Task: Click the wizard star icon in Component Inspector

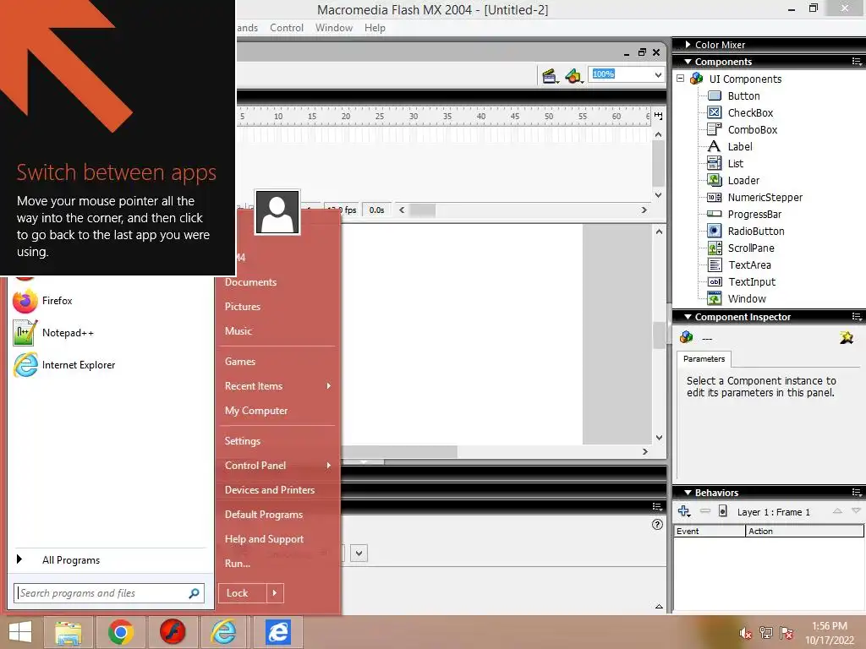Action: point(846,337)
